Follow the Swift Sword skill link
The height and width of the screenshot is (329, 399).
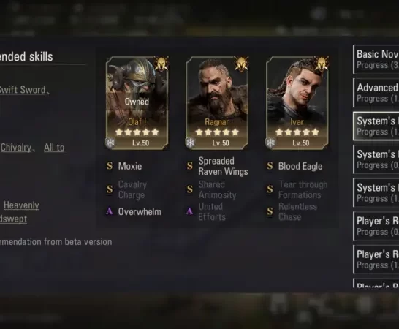click(23, 90)
